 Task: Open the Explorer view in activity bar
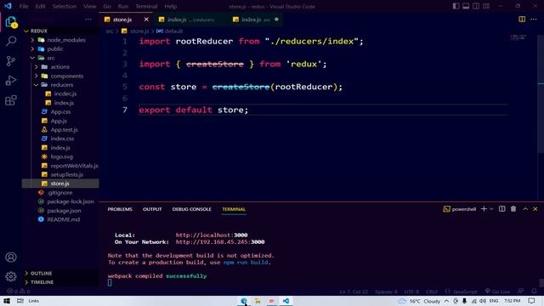point(11,22)
